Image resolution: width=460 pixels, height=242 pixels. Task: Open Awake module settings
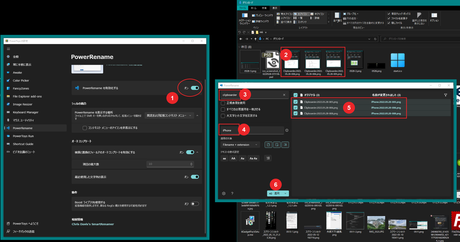coord(36,73)
